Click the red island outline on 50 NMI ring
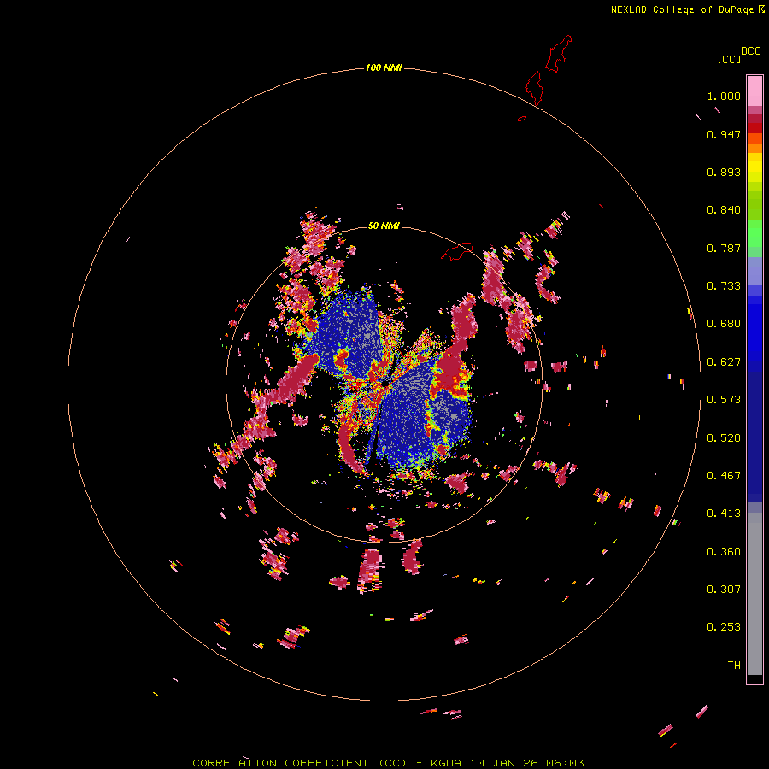 point(457,251)
